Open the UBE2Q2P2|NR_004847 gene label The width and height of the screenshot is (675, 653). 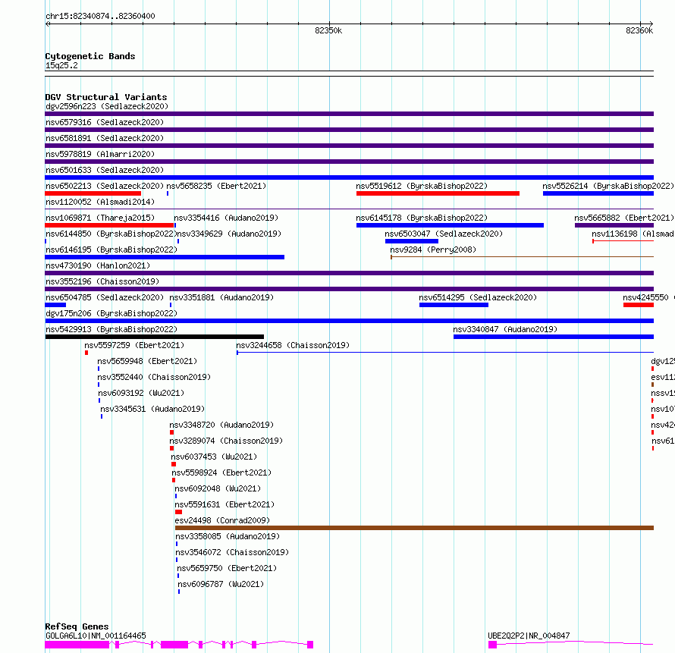pos(529,636)
